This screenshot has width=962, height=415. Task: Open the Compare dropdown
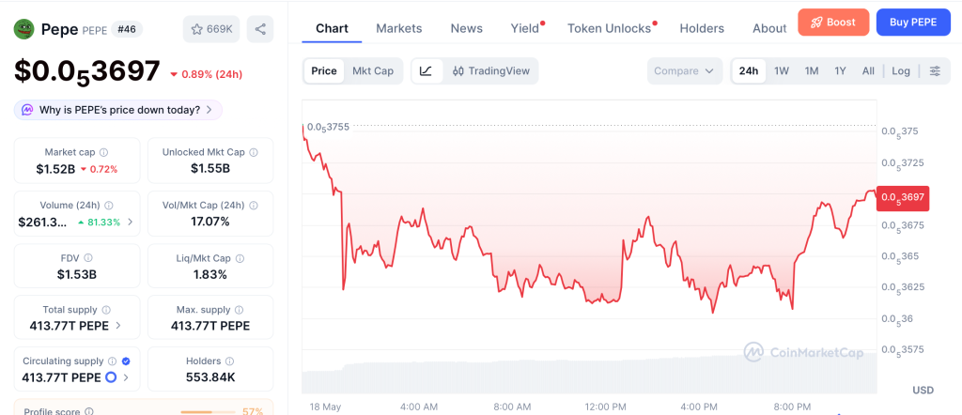(684, 71)
